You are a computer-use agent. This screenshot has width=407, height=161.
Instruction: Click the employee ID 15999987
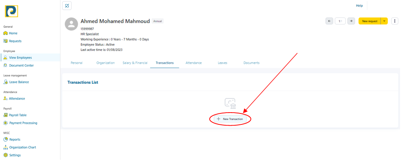pyautogui.click(x=87, y=29)
